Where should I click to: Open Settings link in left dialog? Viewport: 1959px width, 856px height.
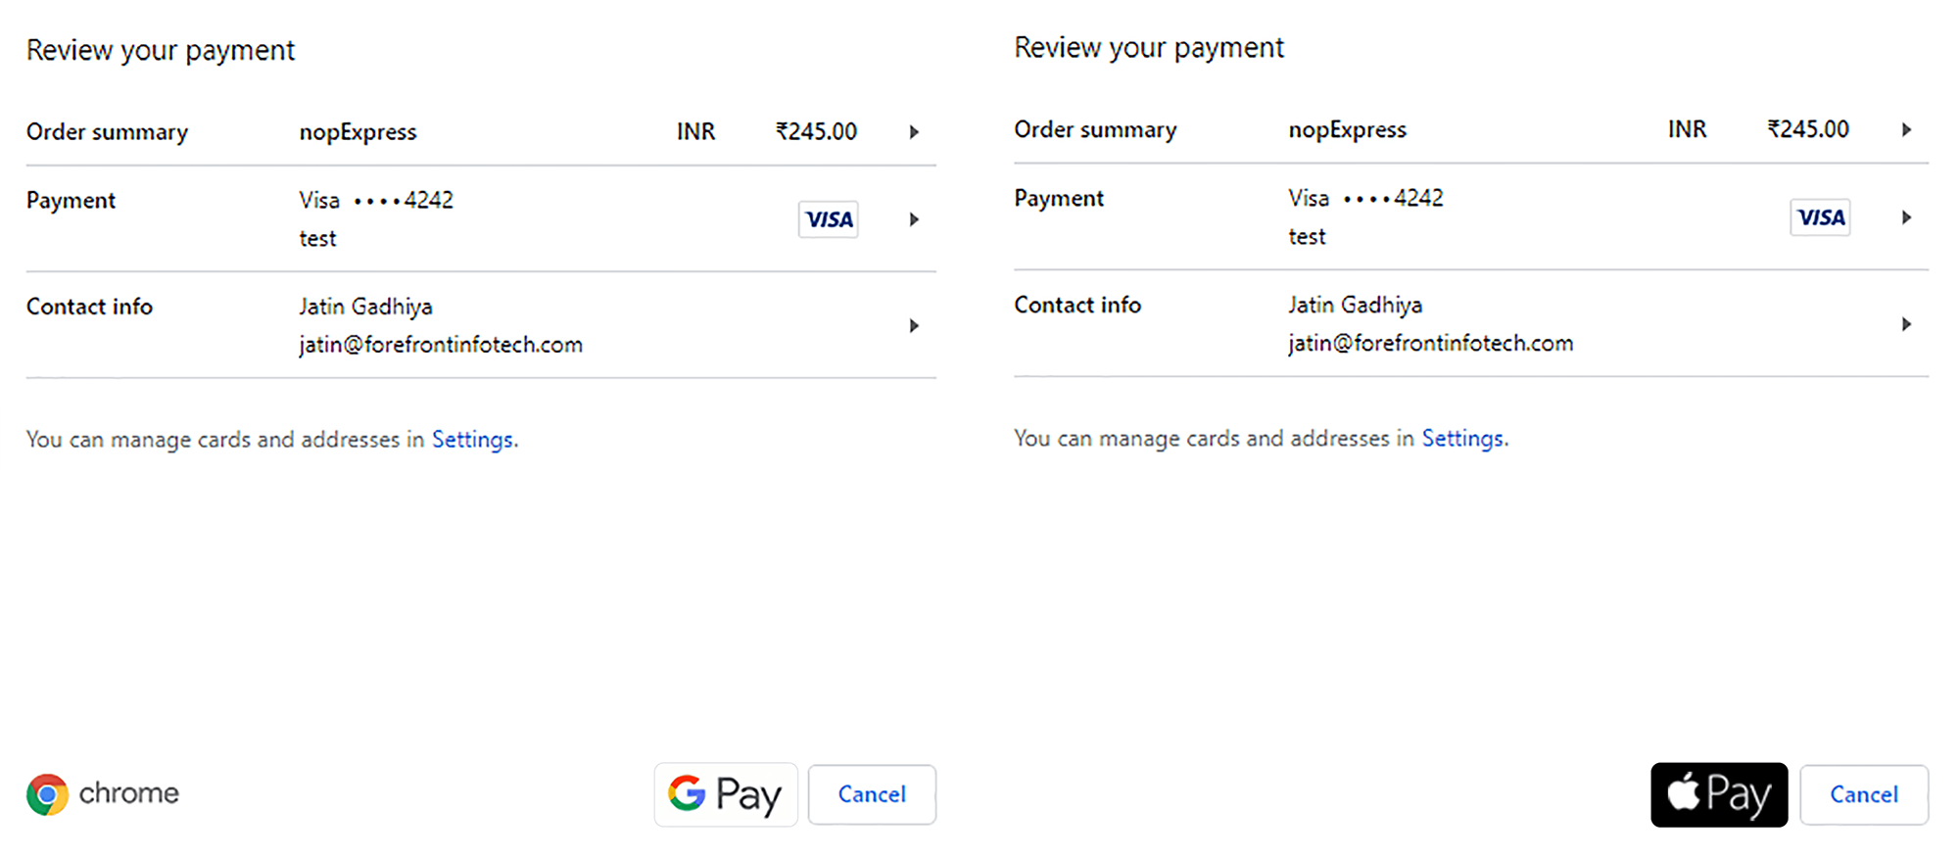pyautogui.click(x=472, y=440)
